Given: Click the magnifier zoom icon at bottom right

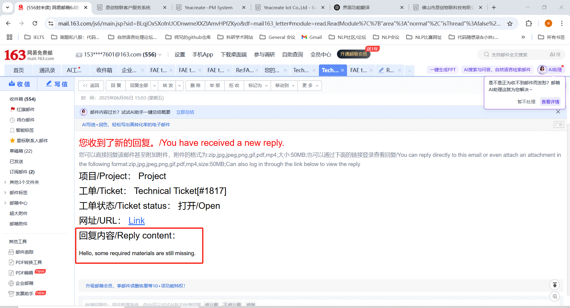Looking at the screenshot, I should [x=554, y=296].
